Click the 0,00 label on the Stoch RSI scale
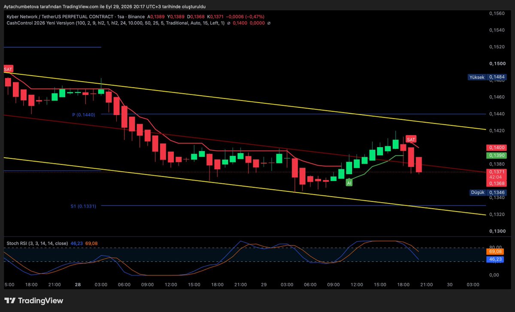Screen dimensions: 515x312 pyautogui.click(x=494, y=275)
